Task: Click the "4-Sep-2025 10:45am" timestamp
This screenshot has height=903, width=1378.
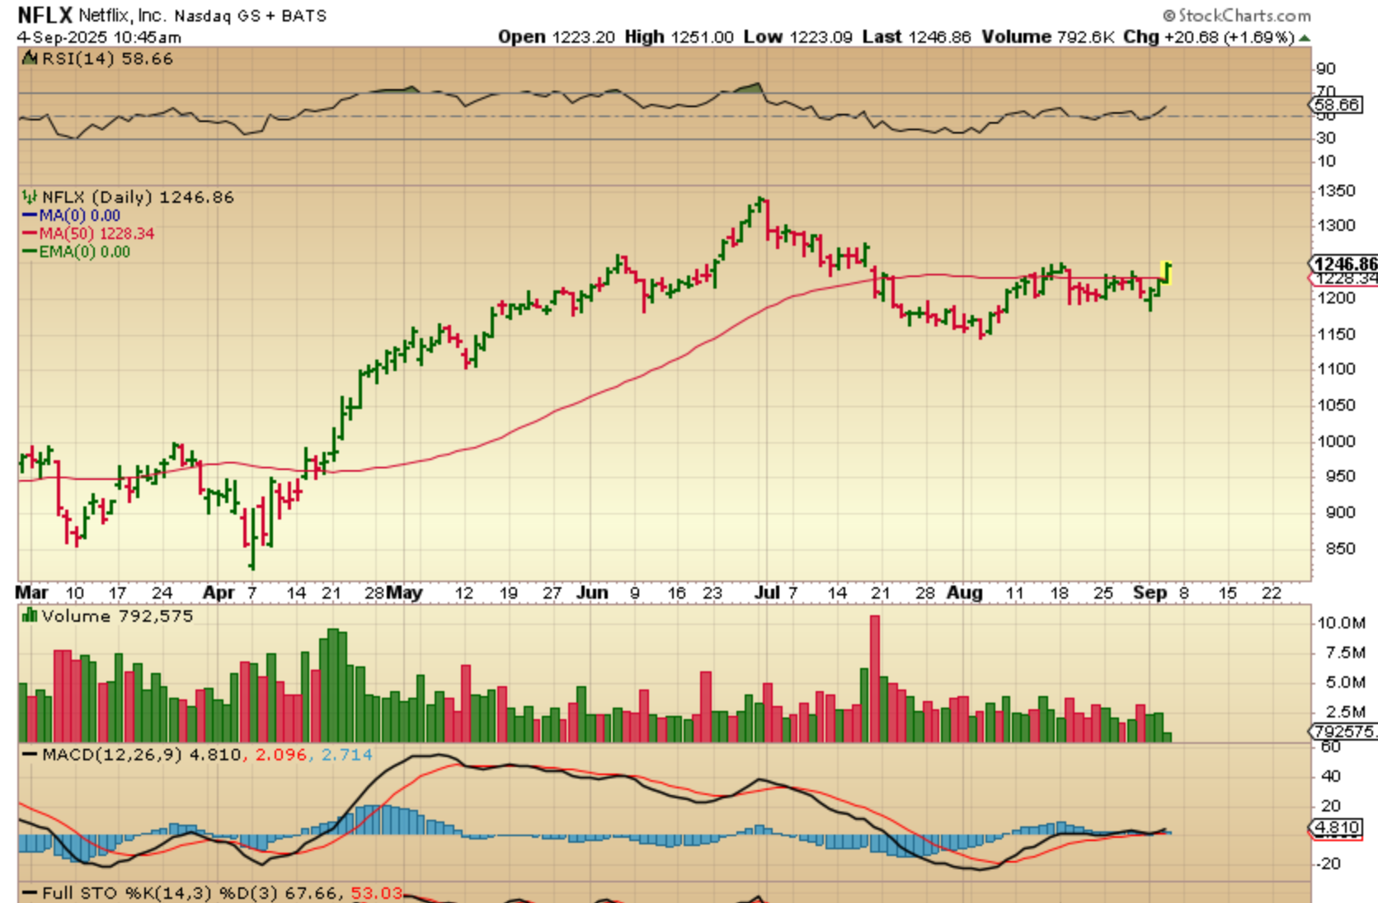Action: coord(99,38)
